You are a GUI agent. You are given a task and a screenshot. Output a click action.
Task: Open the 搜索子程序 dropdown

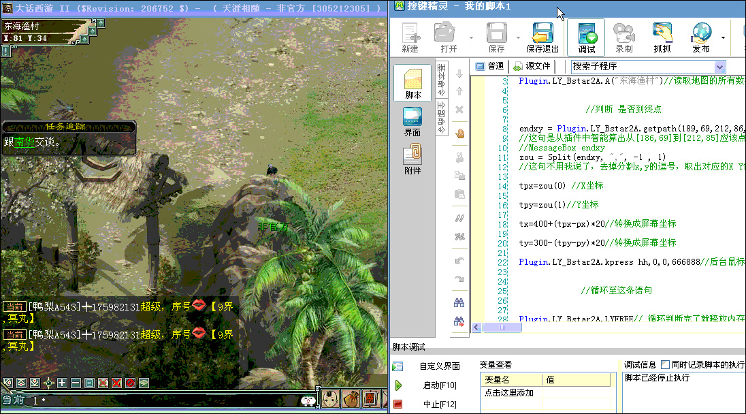coord(720,67)
